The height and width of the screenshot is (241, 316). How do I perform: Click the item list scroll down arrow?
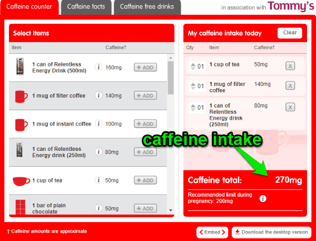171,210
